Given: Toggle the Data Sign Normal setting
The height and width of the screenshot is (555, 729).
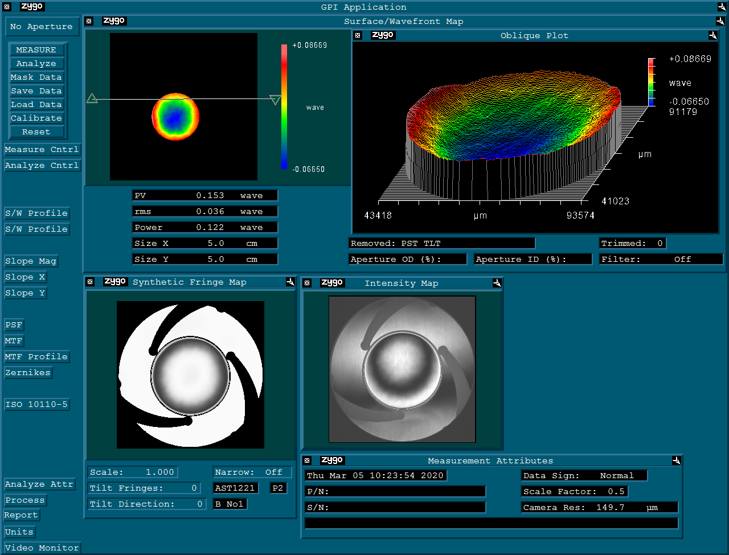Looking at the screenshot, I should pyautogui.click(x=584, y=475).
